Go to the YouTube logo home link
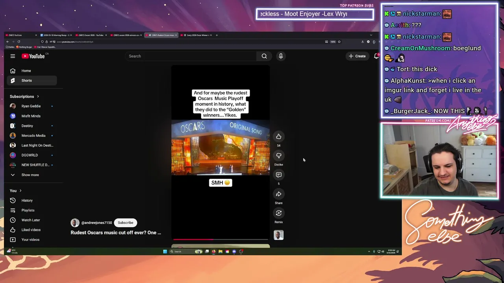This screenshot has width=504, height=283. (33, 56)
